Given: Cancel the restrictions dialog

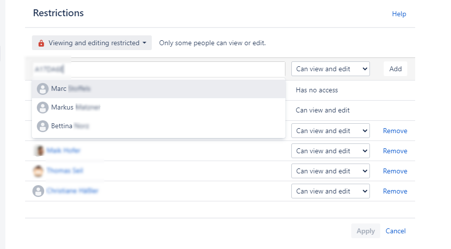Looking at the screenshot, I should [x=395, y=231].
